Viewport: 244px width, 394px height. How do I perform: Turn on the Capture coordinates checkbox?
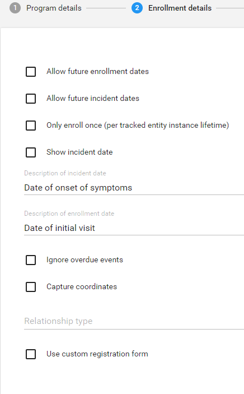click(x=31, y=287)
